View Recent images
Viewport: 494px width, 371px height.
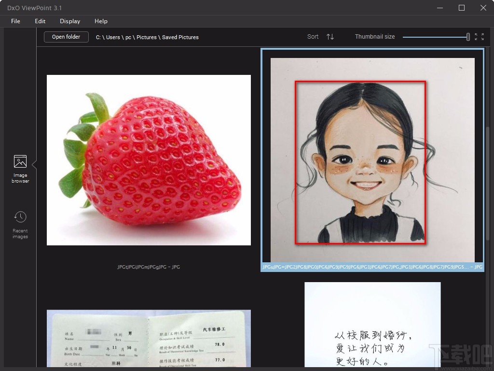point(20,223)
